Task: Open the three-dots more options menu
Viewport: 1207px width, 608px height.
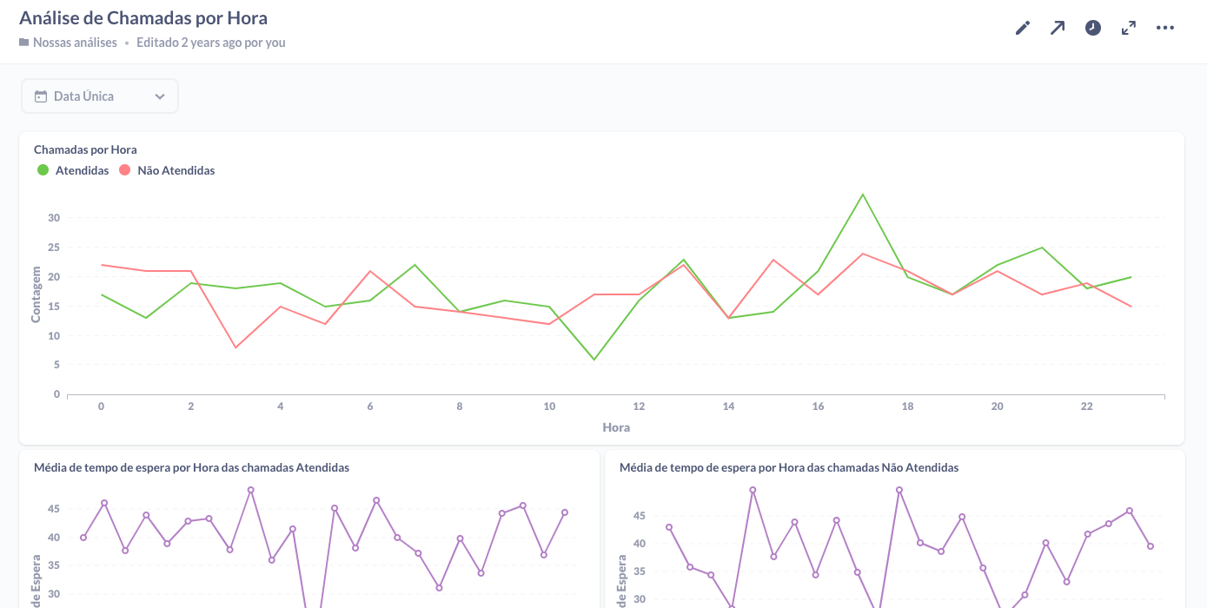Action: 1165,28
